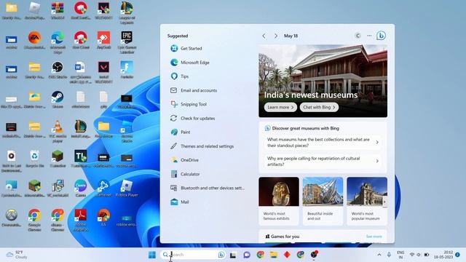The image size is (466, 262).
Task: Click the Windows Start button
Action: click(x=152, y=255)
